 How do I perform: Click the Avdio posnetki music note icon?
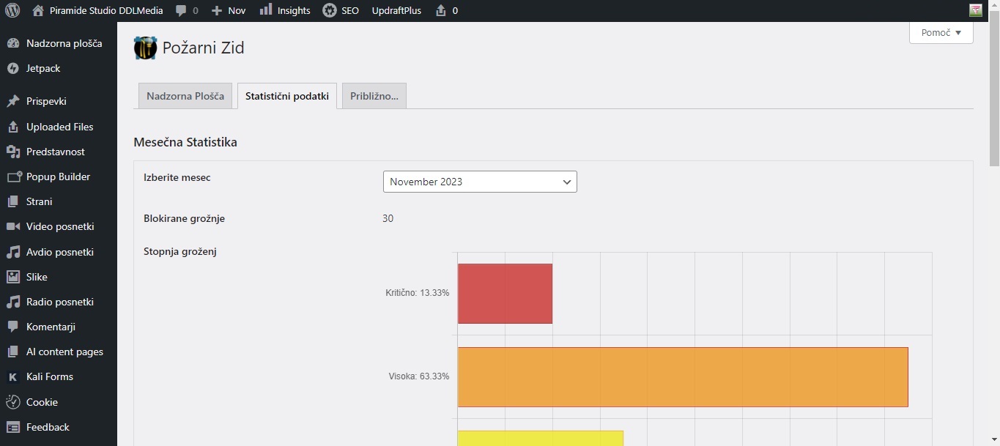coord(12,252)
